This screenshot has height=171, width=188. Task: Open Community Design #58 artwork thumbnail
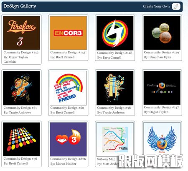pos(115,88)
